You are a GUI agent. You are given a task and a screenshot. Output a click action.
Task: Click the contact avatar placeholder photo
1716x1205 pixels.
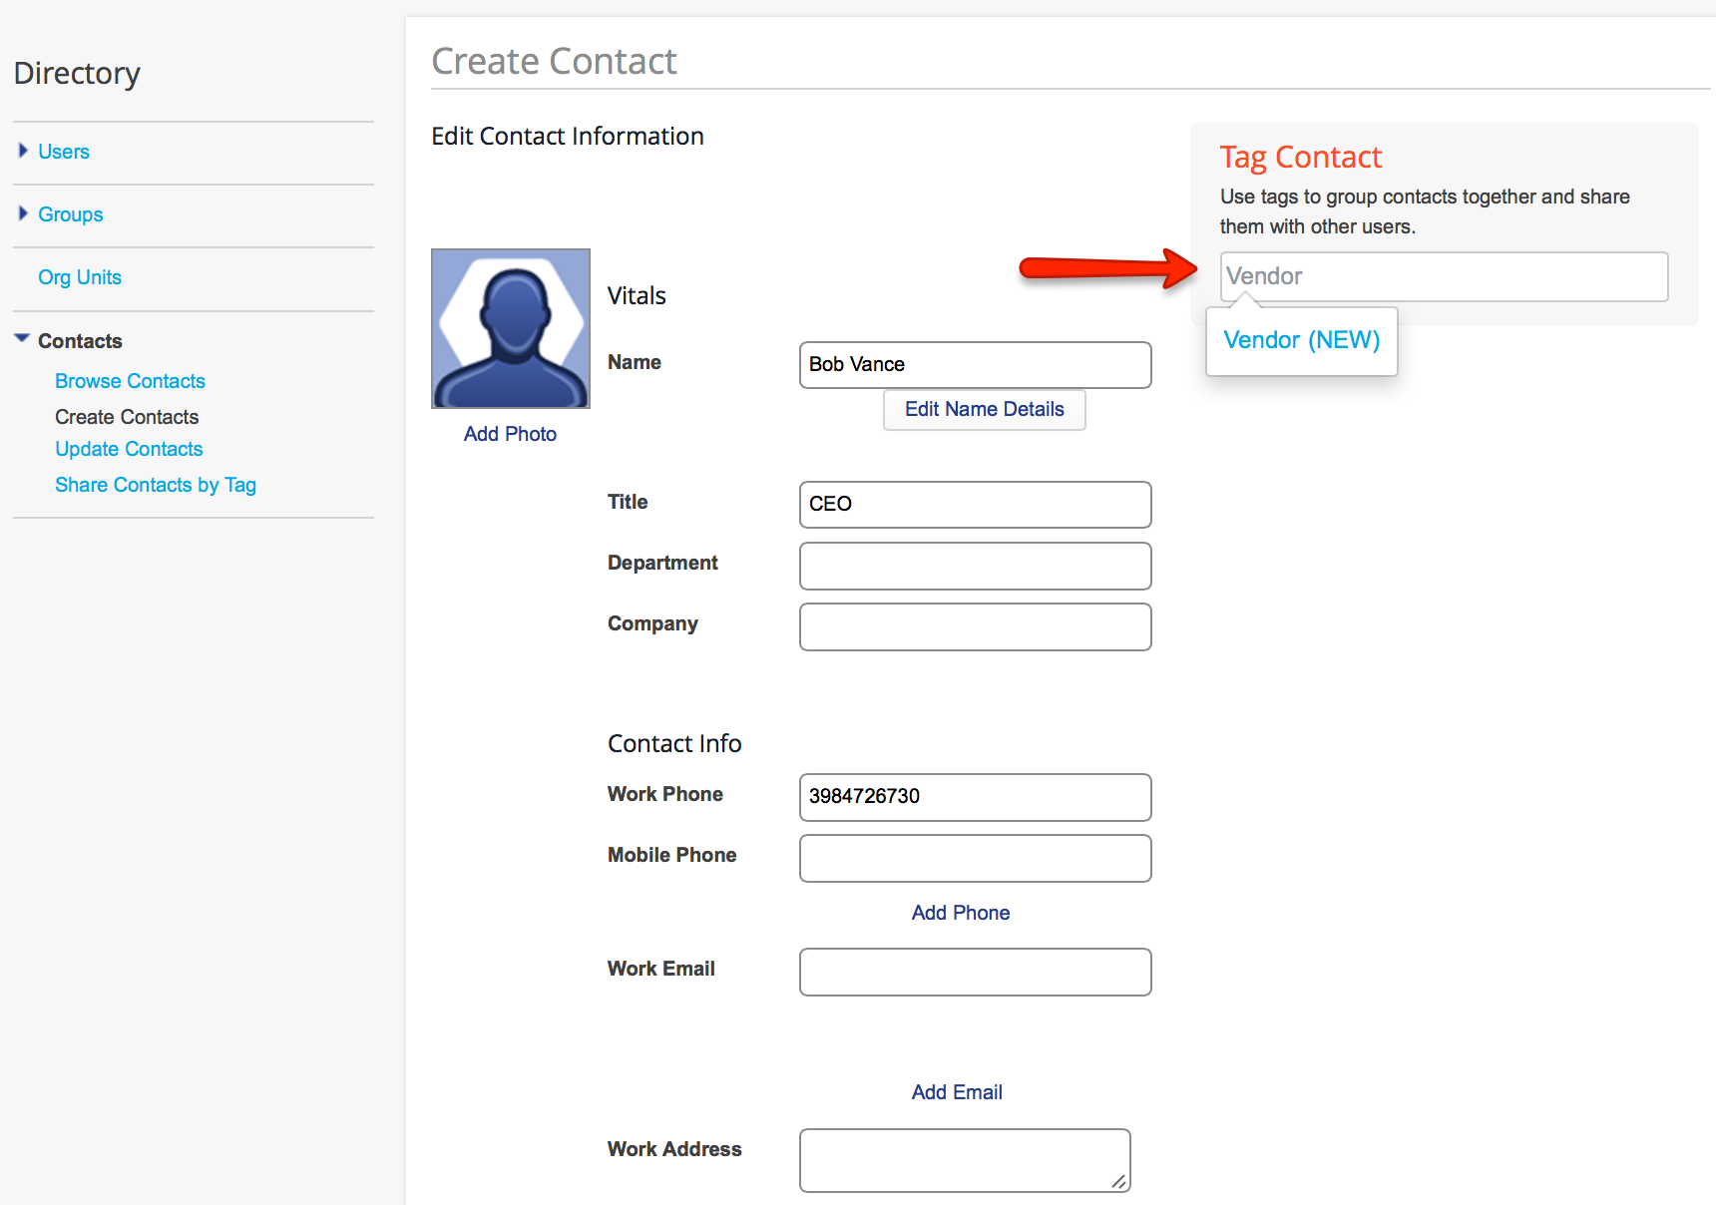(511, 328)
